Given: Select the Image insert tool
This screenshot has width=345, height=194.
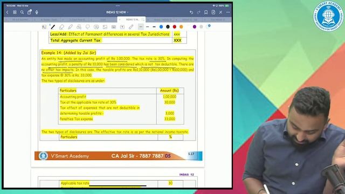Looking at the screenshot, I should 105,27.
